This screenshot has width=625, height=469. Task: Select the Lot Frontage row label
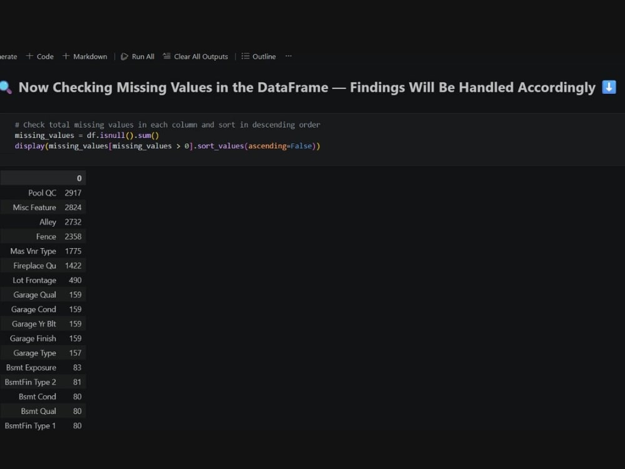tap(34, 280)
